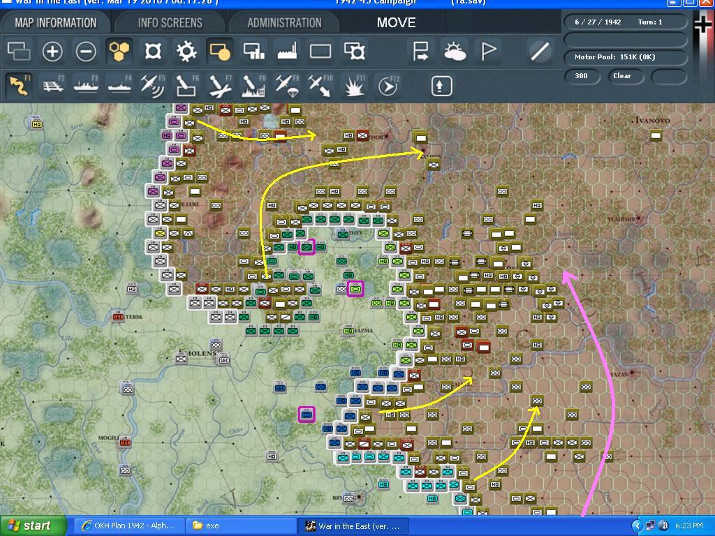
Task: Zoom in the map with the plus icon
Action: coord(52,51)
